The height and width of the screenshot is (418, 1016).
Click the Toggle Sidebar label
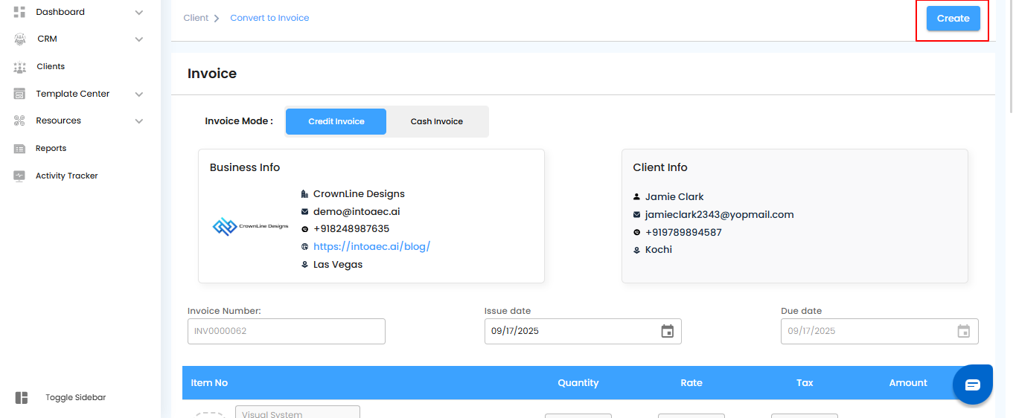76,397
